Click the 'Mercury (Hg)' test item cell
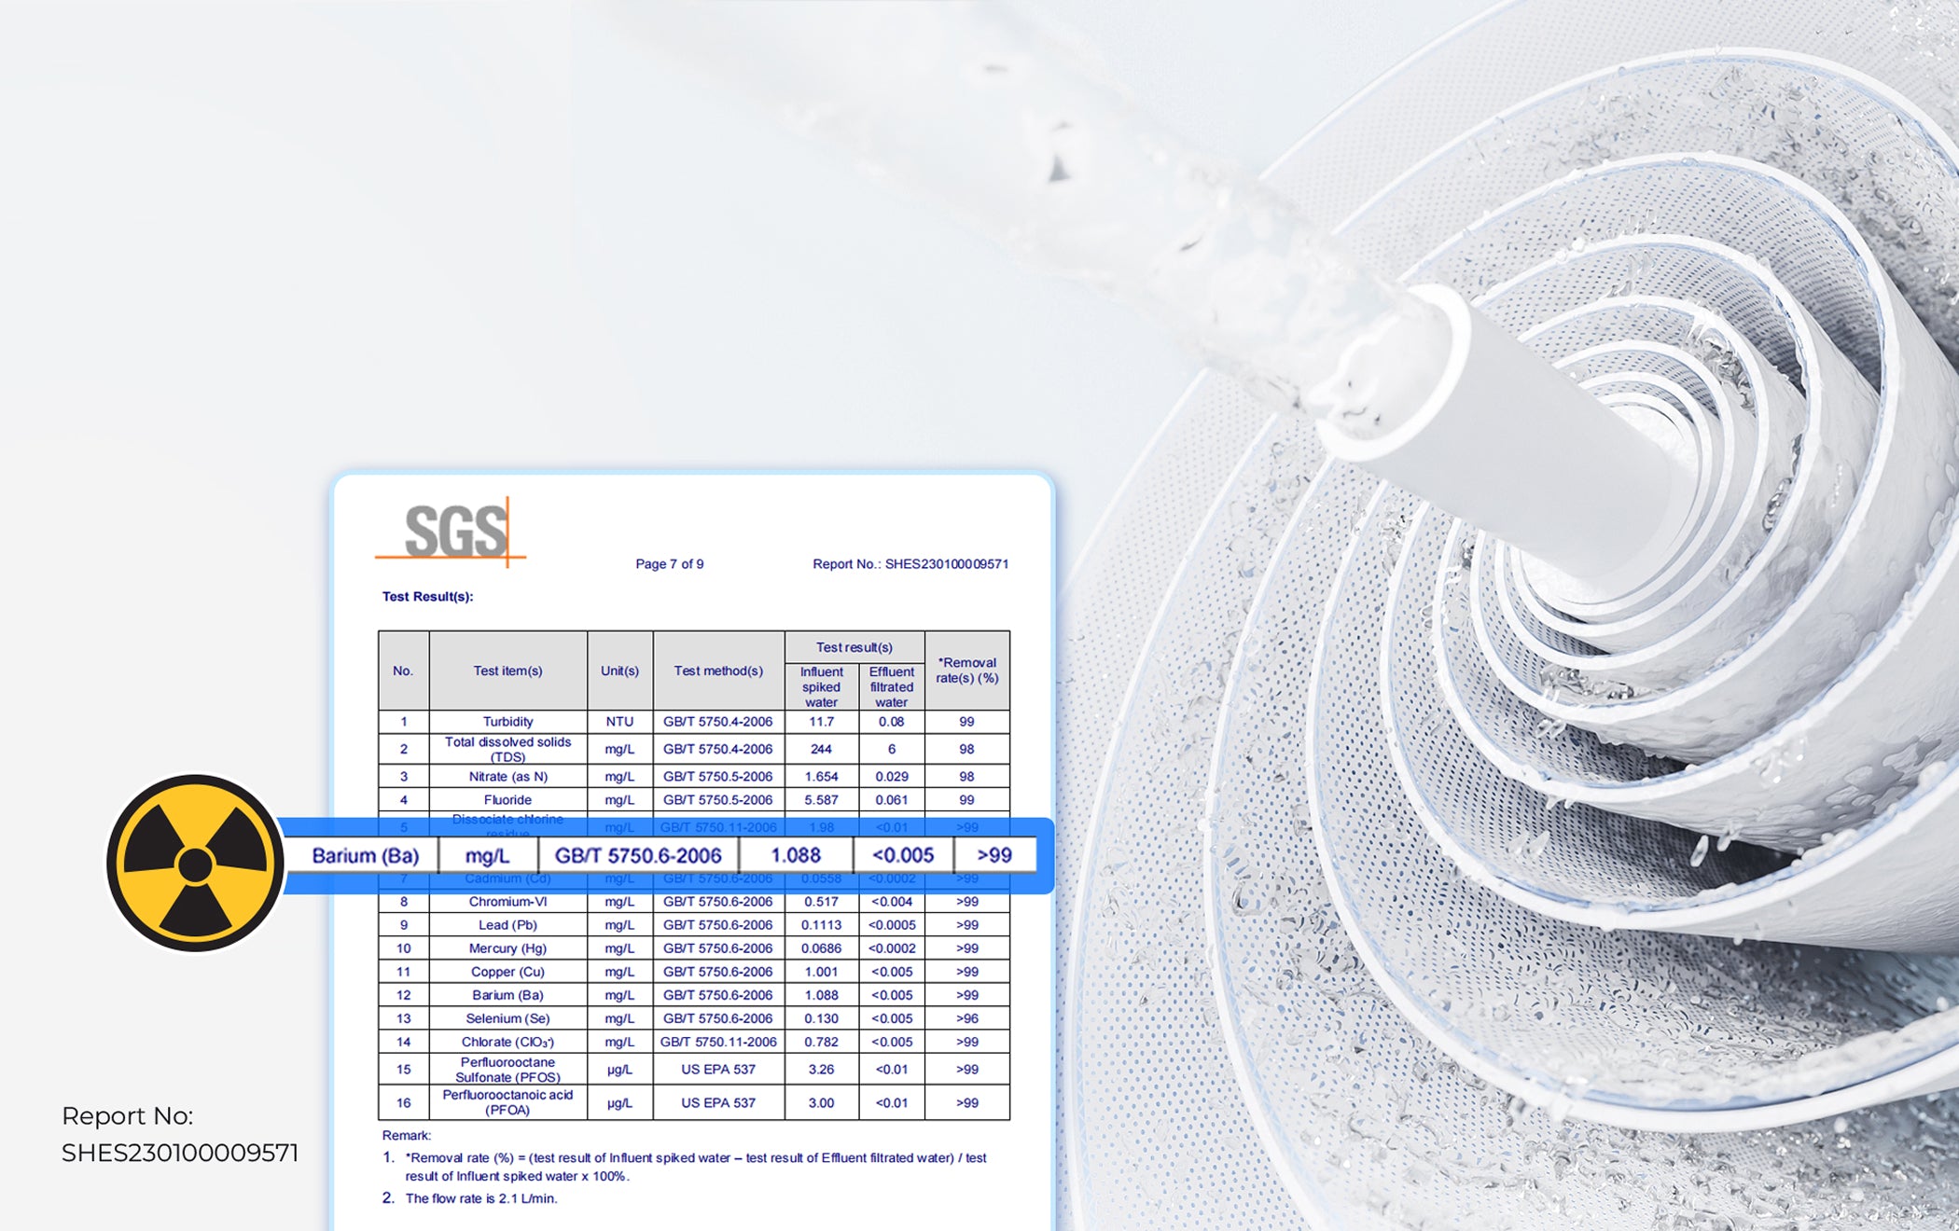1959x1231 pixels. point(507,948)
